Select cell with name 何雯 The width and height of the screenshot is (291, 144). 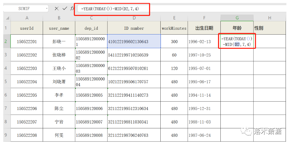point(59,135)
